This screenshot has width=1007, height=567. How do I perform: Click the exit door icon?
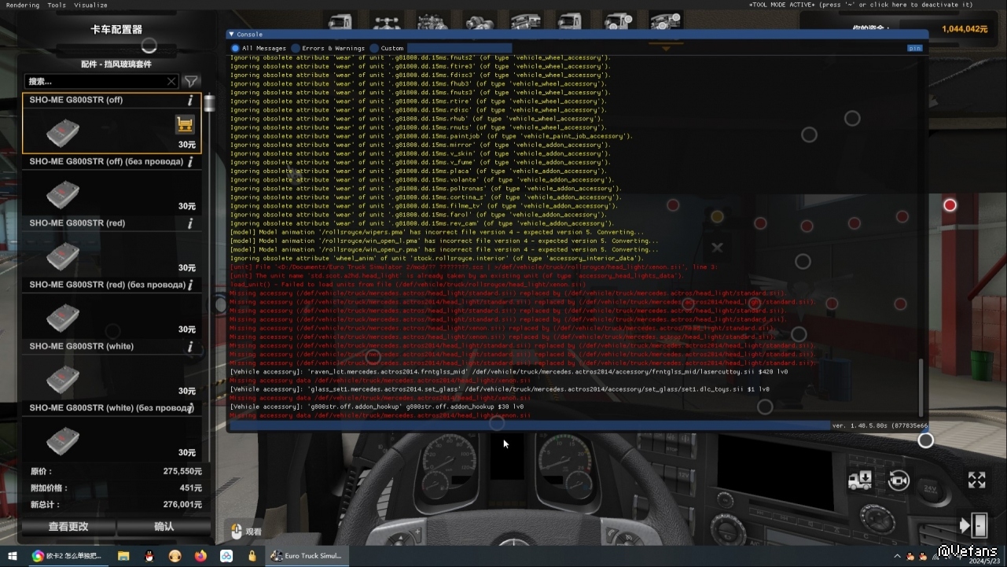point(974,525)
